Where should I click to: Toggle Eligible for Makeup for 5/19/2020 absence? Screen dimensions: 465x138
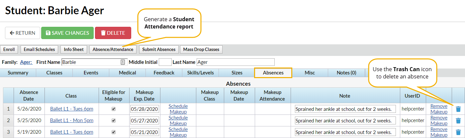[x=114, y=132]
